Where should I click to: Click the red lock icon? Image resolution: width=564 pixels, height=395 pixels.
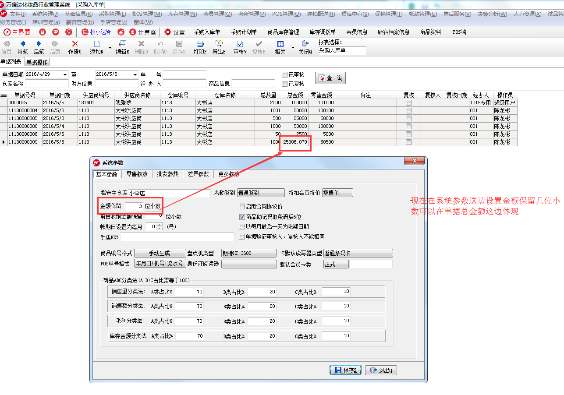(x=43, y=32)
